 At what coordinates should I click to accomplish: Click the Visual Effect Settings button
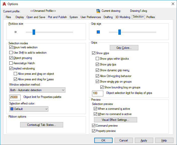(116, 120)
